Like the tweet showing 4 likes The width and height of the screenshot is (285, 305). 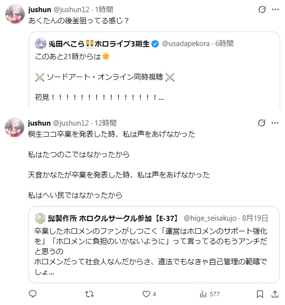tap(149, 294)
